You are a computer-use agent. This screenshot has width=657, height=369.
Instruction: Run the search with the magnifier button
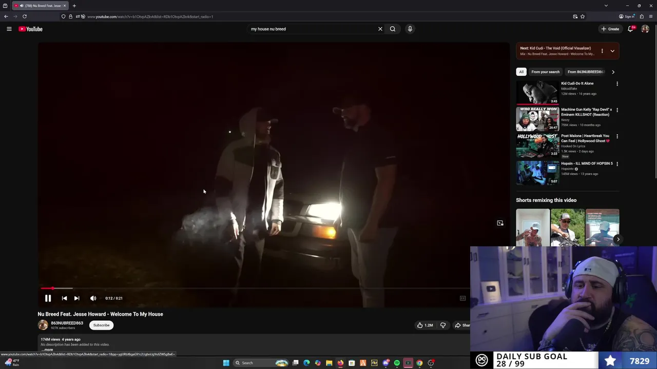(393, 29)
